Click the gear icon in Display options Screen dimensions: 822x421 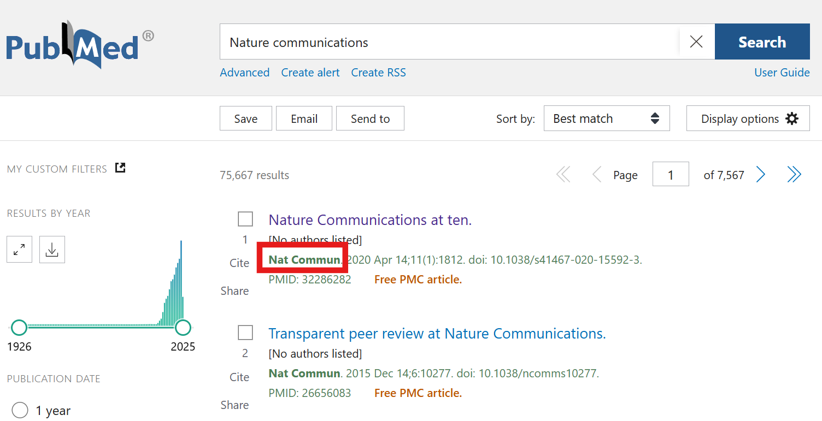point(792,118)
